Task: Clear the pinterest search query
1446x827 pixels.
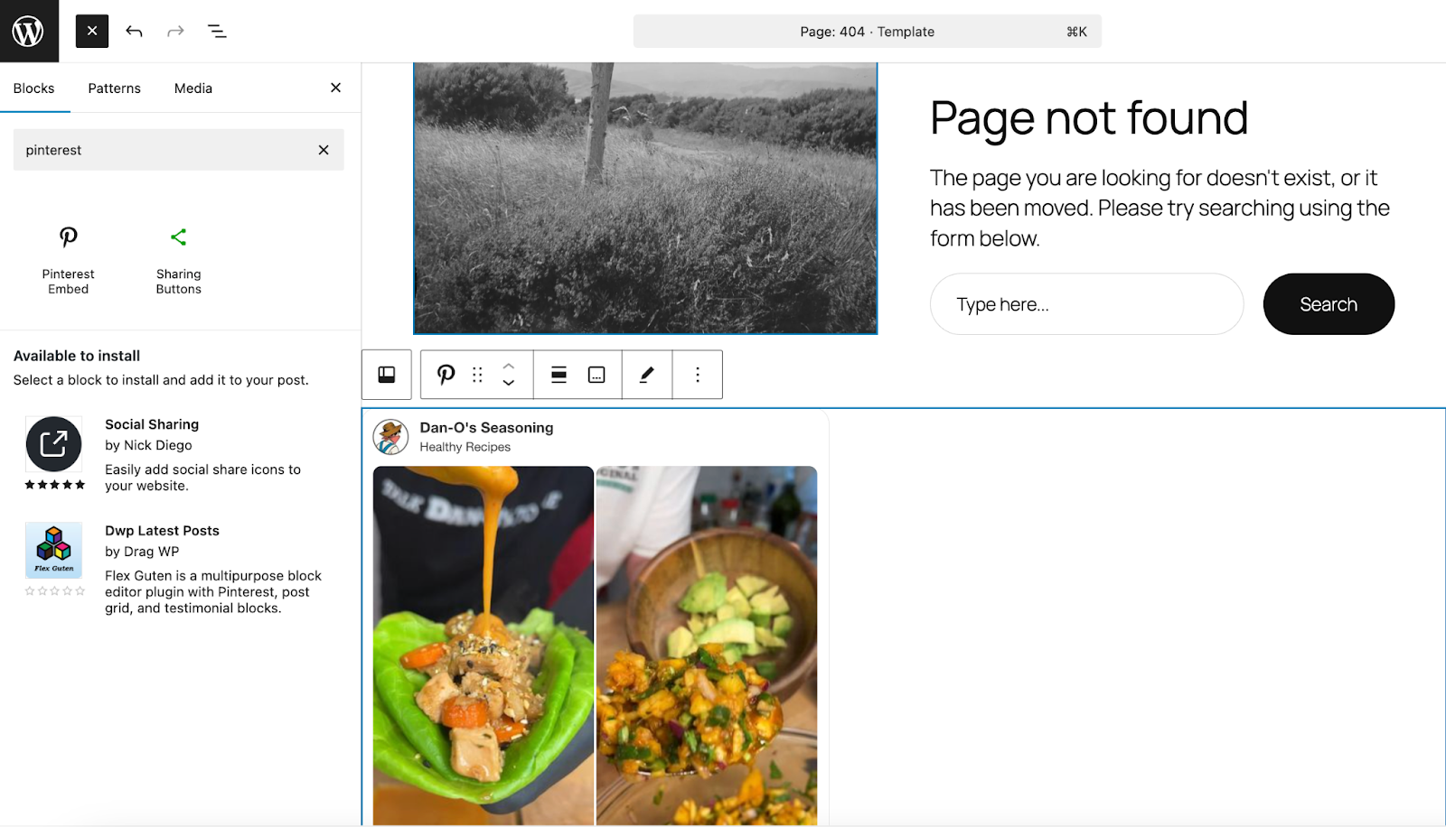Action: pos(323,150)
